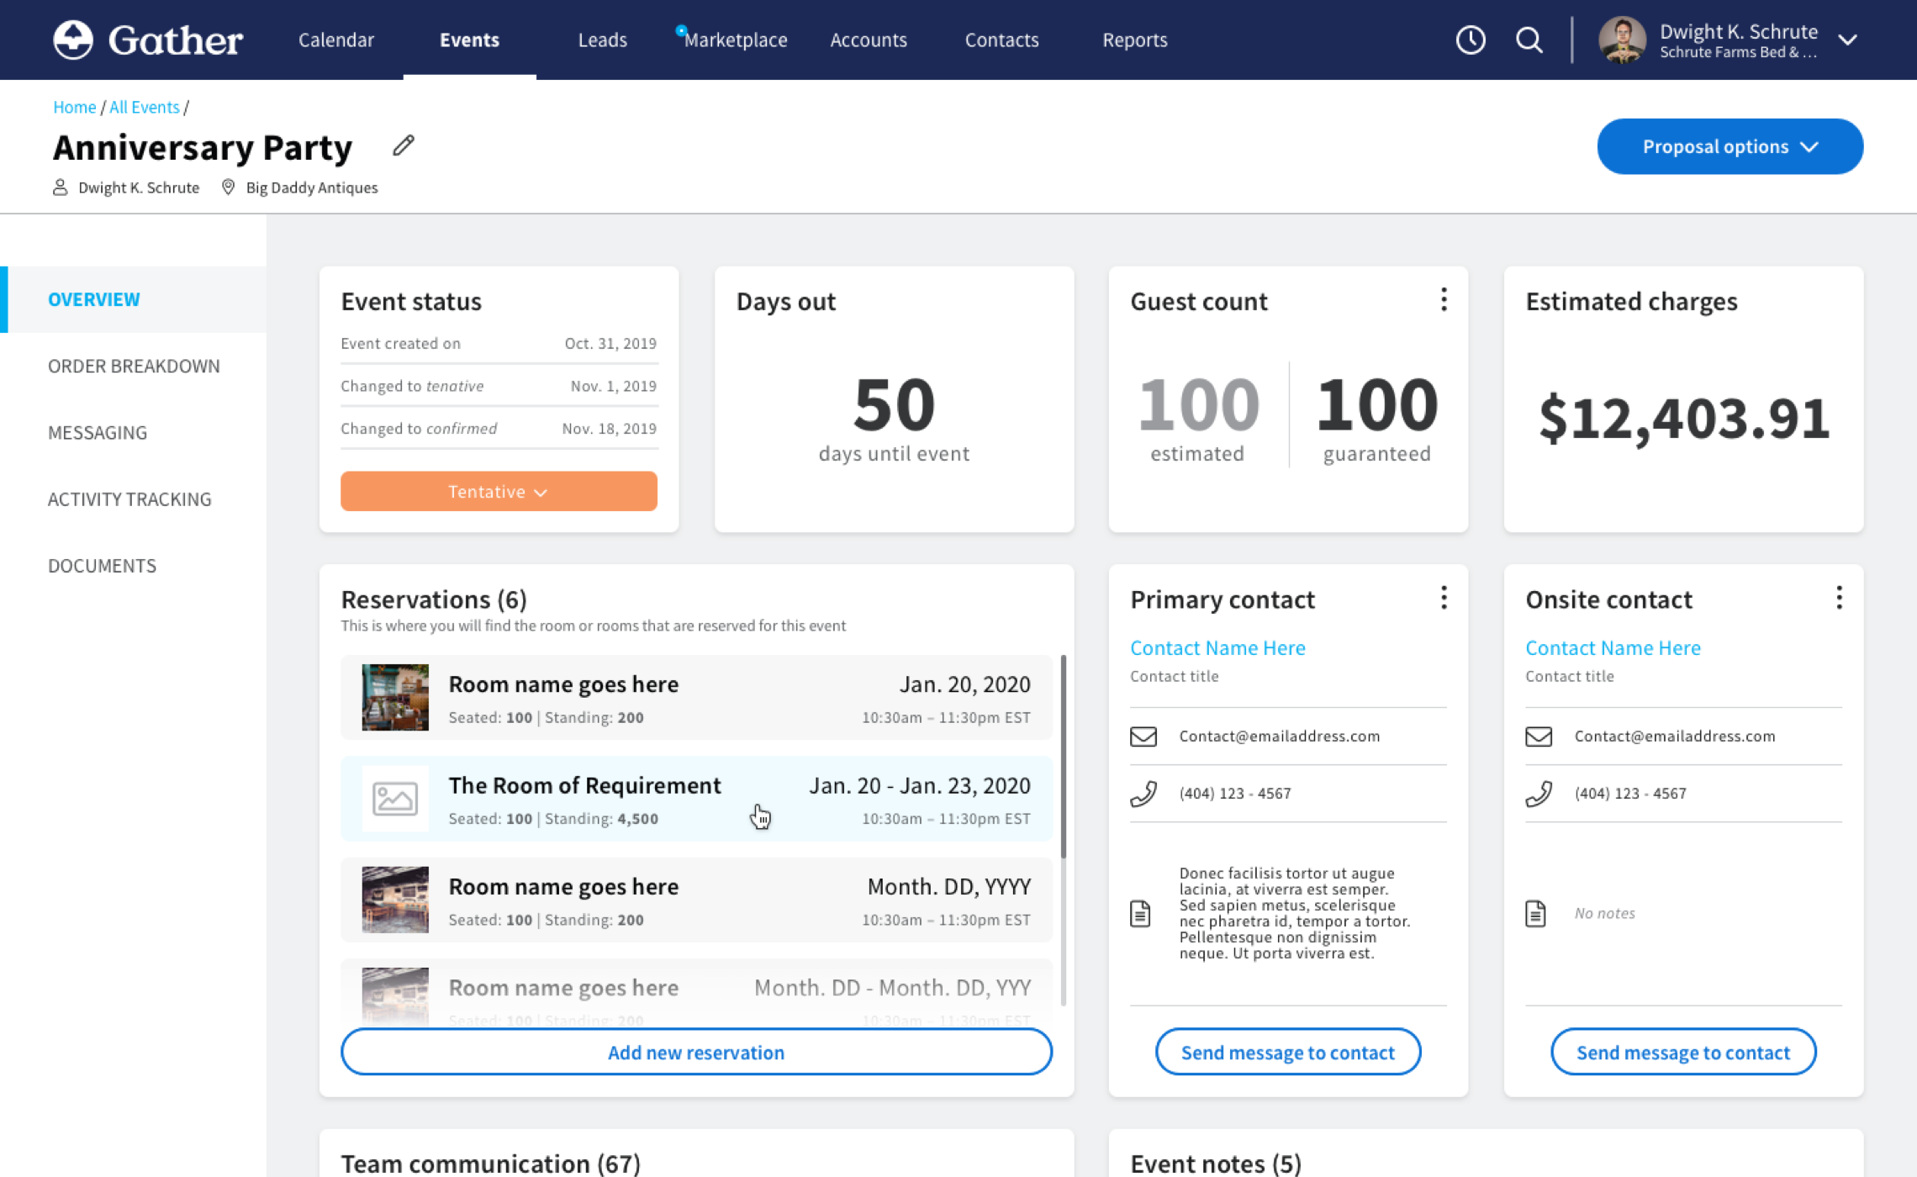Click the pencil edit icon beside Anniversary Party
Viewport: 1917px width, 1177px height.
point(404,145)
